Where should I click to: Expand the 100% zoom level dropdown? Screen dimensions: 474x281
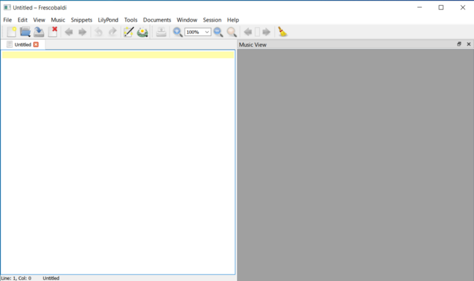point(207,32)
